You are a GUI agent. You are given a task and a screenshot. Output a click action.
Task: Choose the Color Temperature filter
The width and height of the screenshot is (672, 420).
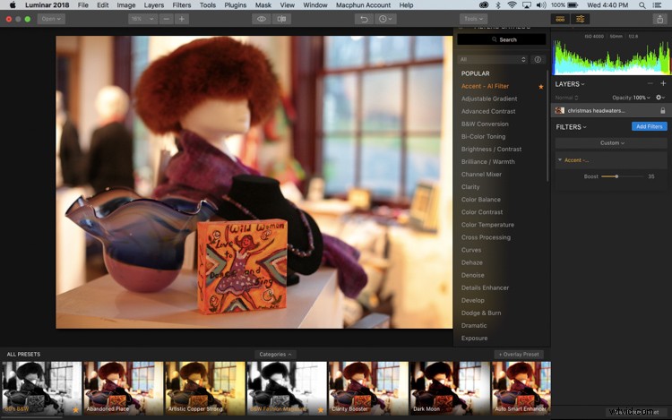[487, 225]
